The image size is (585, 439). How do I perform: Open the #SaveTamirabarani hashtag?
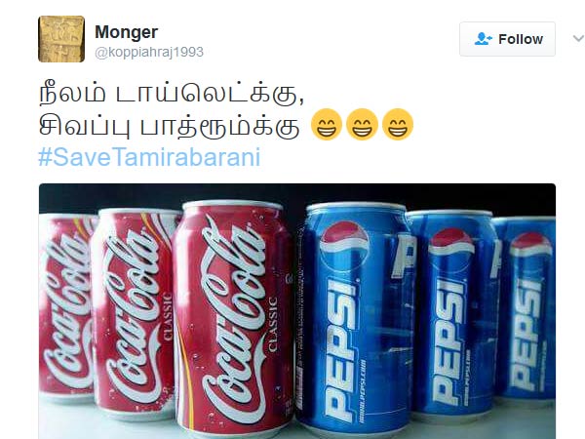tap(149, 157)
